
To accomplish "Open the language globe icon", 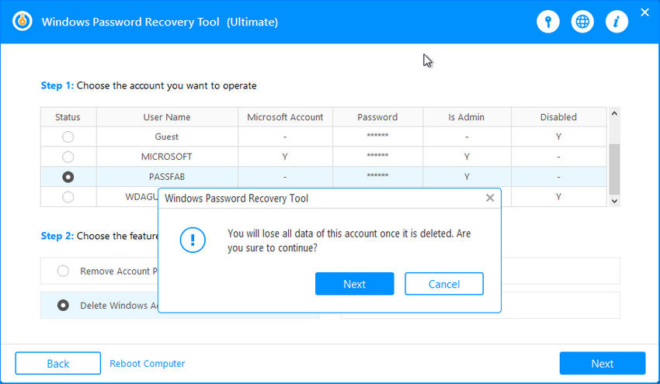I will (x=582, y=22).
